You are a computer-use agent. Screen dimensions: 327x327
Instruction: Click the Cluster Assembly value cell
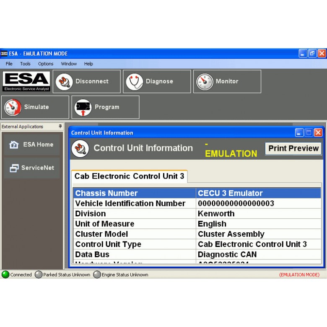click(258, 234)
